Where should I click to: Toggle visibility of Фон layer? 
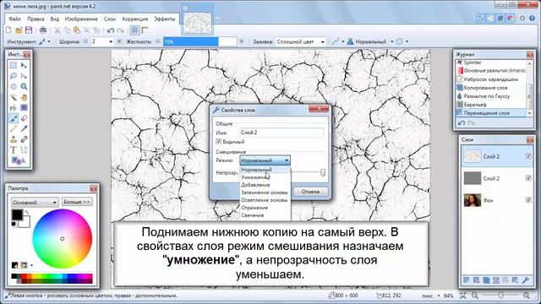[527, 200]
